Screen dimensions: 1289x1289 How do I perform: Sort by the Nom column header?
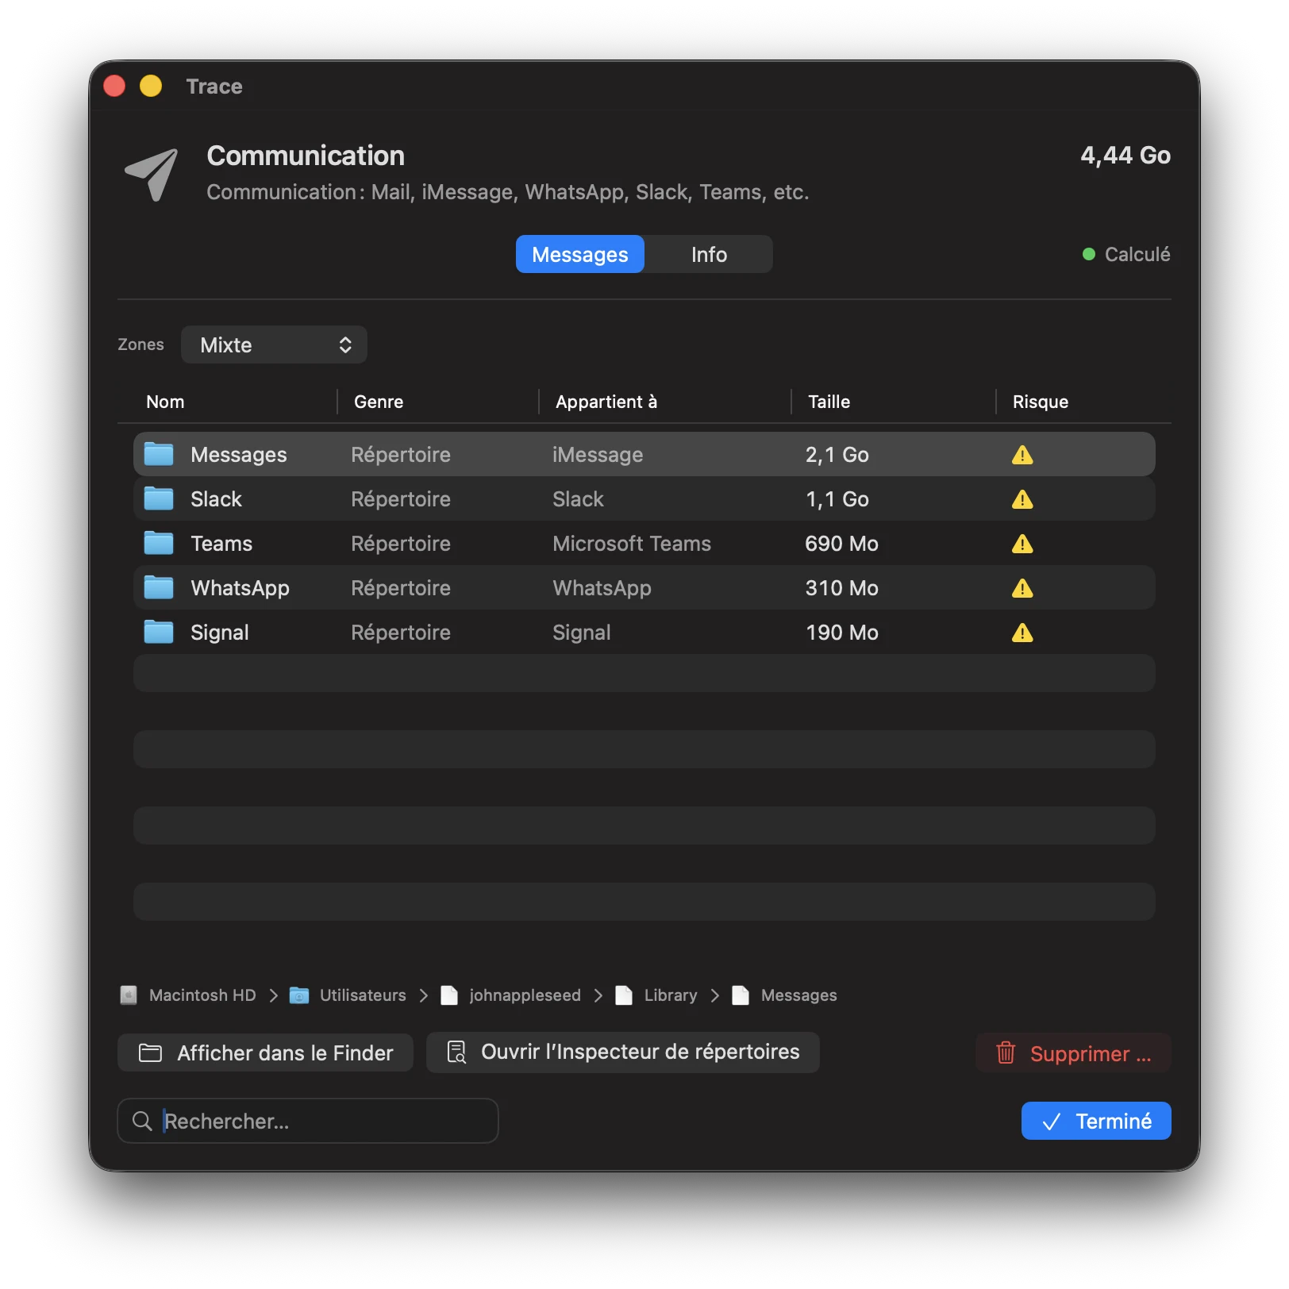165,402
